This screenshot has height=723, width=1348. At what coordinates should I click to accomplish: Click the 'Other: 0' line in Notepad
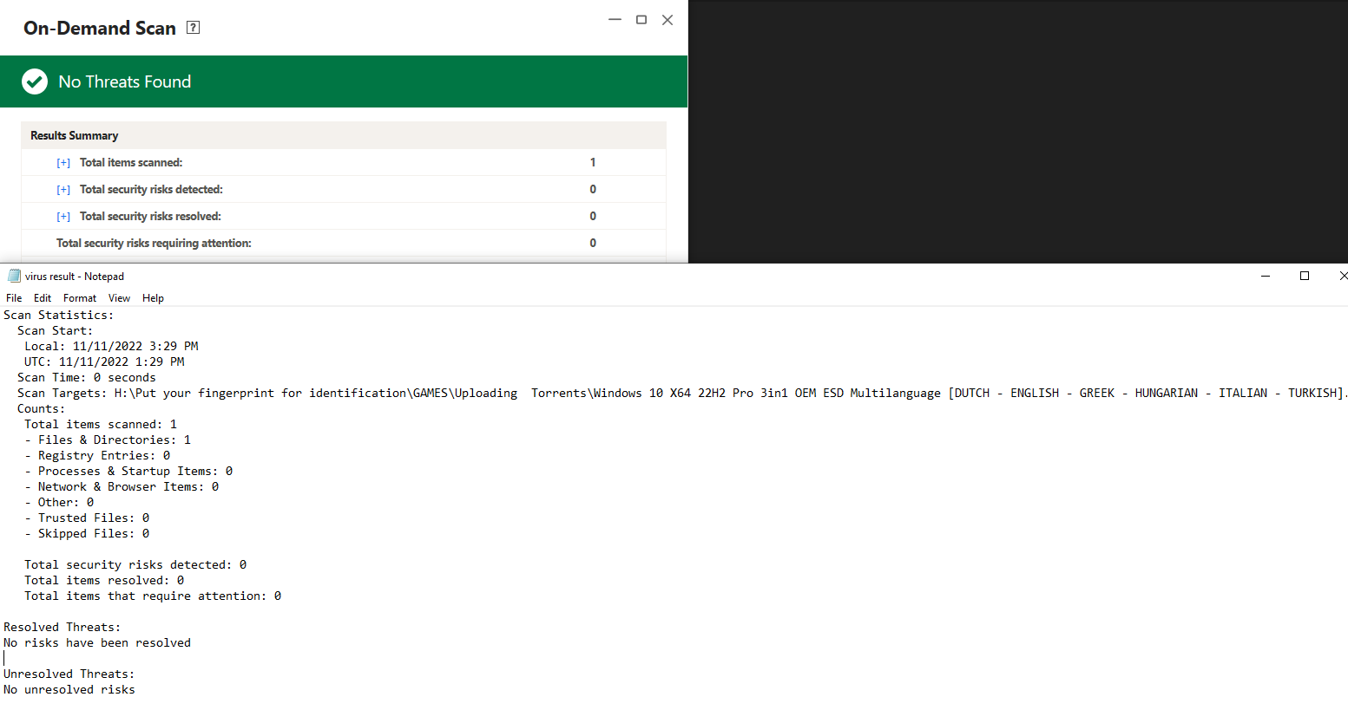point(59,503)
